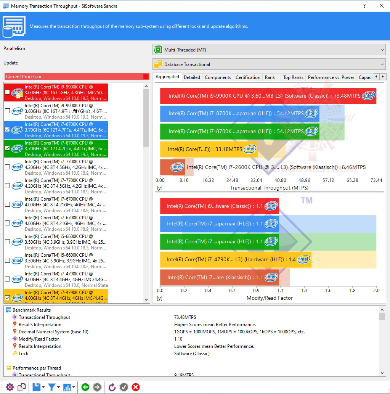
Task: Cancel with the red X icon
Action: coord(136,387)
